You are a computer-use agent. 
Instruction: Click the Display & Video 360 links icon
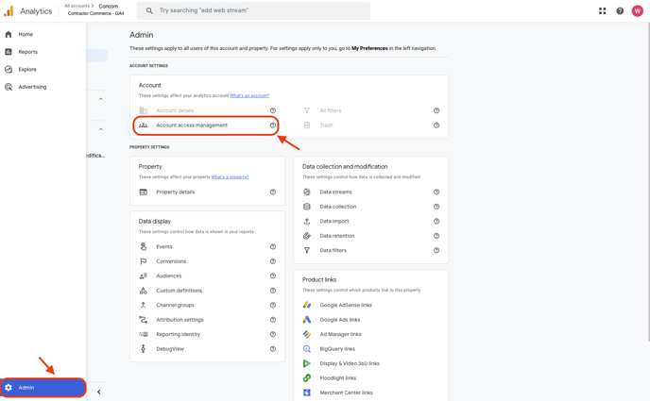pyautogui.click(x=307, y=363)
